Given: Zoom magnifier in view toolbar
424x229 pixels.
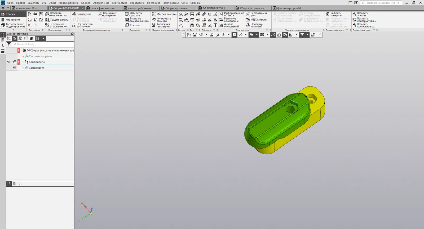Looking at the screenshot, I should point(201,35).
